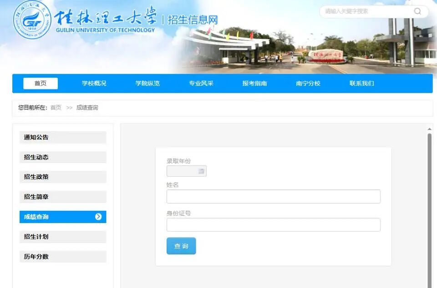Click the vertical scrollbar of the form panel

pos(429,210)
